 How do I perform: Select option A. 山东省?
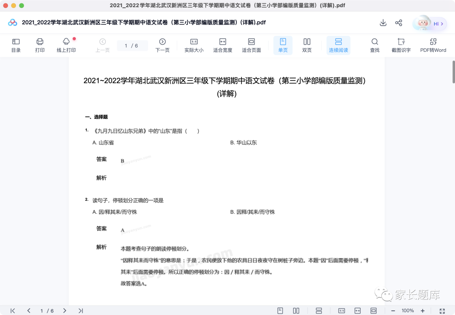103,142
